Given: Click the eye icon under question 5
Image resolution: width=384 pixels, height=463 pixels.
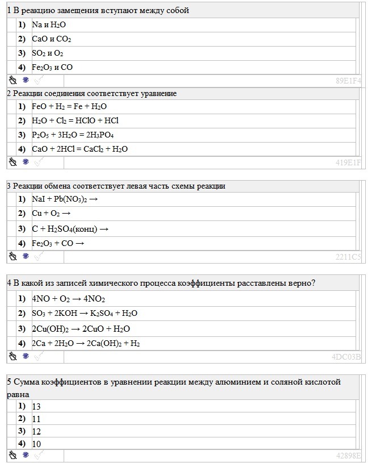Looking at the screenshot, I should [x=26, y=454].
